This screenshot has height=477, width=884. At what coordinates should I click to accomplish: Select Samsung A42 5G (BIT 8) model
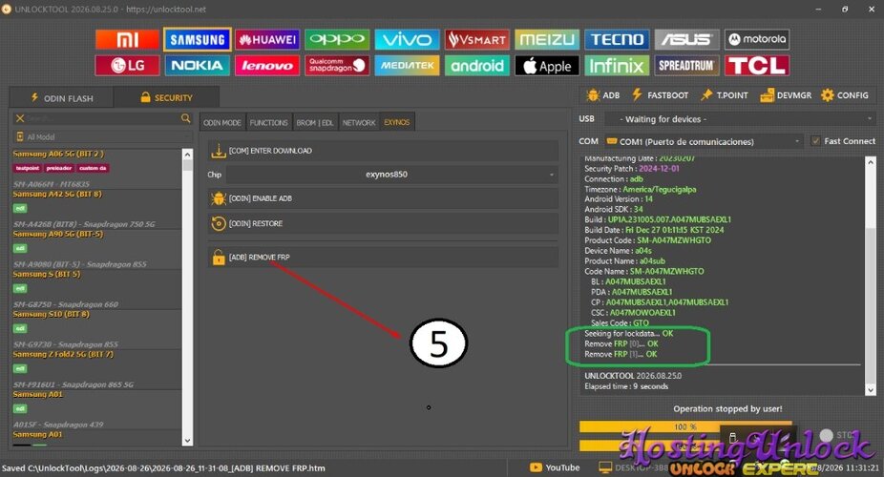tap(57, 194)
